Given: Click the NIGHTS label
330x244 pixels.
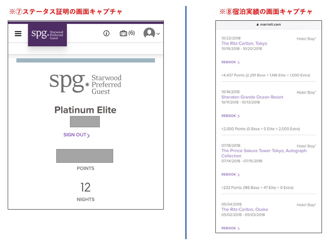Looking at the screenshot, I should pyautogui.click(x=85, y=199).
